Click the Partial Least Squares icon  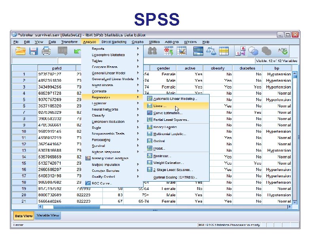coord(149,120)
